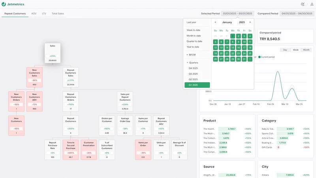
Task: Select Orders per Customer node
Action: (107, 125)
